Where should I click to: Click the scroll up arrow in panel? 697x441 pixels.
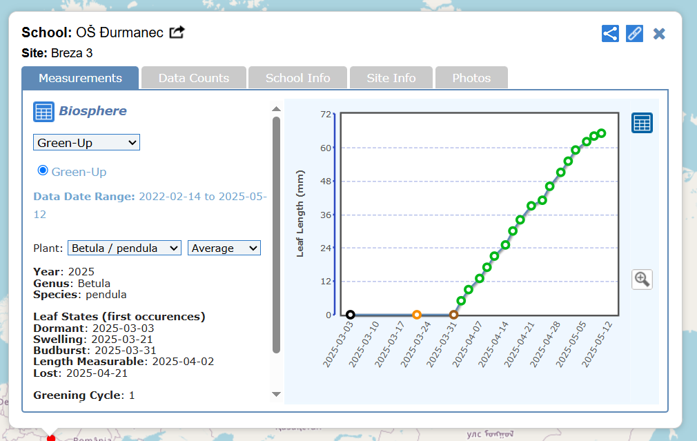(x=276, y=109)
